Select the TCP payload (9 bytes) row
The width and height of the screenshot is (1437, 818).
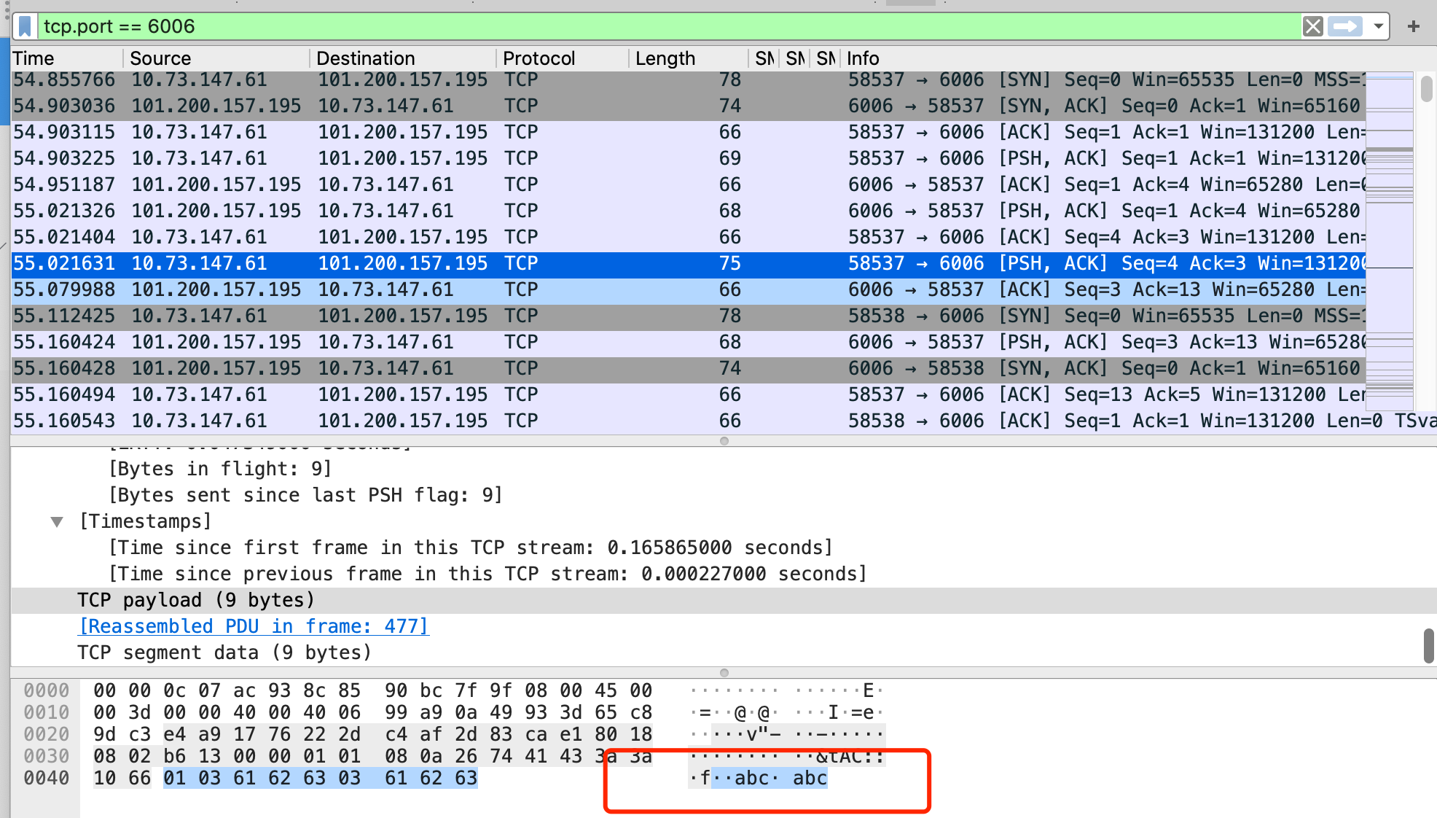(x=195, y=600)
